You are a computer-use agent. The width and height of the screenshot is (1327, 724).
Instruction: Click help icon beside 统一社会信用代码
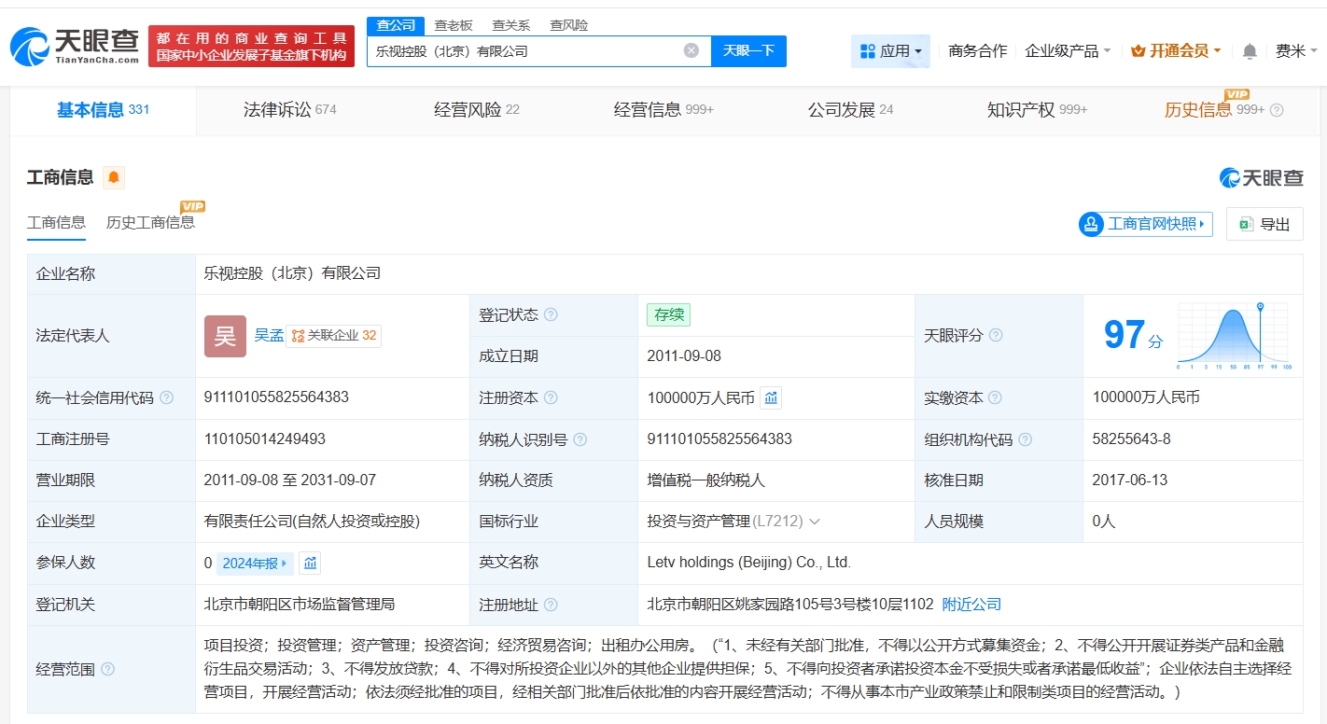point(167,397)
